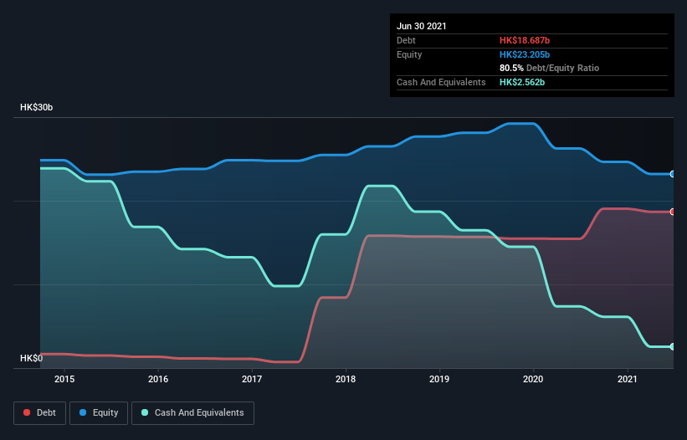Click the HK$18.687b debt value

click(525, 40)
